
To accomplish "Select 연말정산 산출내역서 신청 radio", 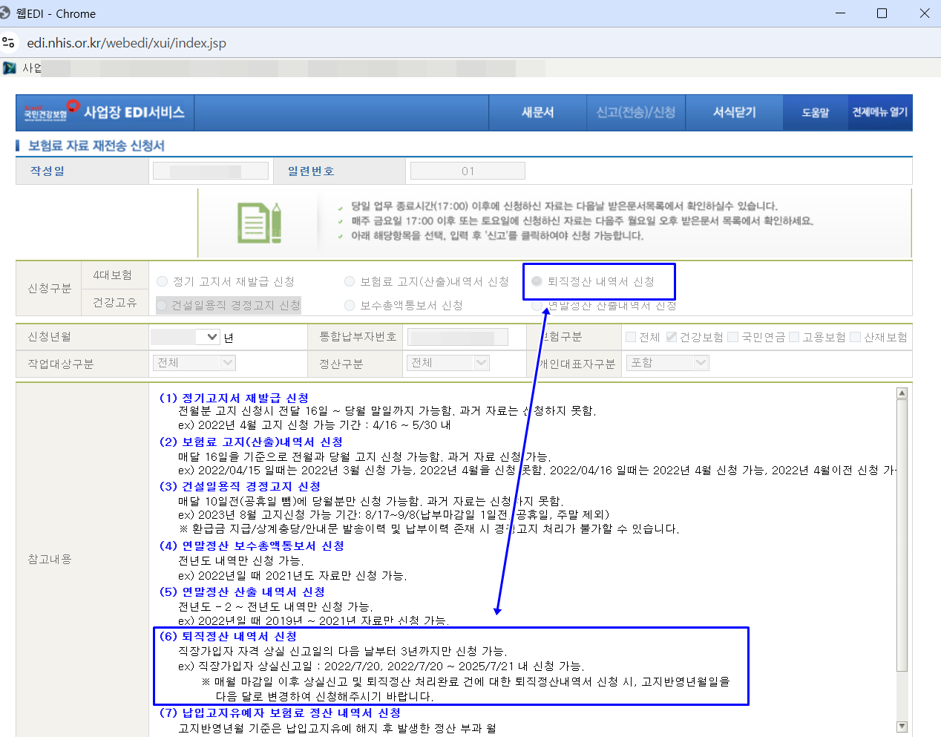I will (537, 305).
